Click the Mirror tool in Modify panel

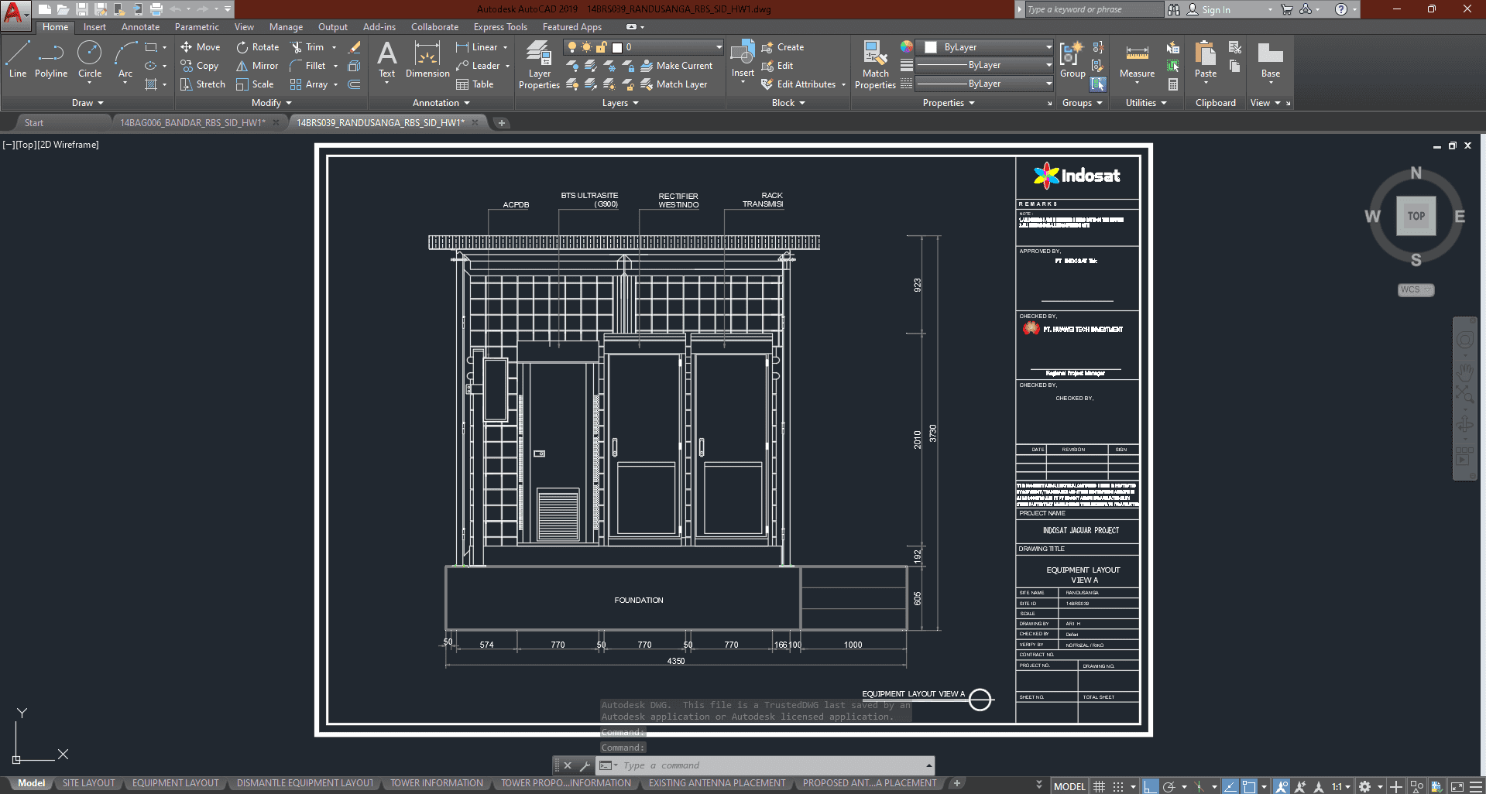[x=257, y=66]
